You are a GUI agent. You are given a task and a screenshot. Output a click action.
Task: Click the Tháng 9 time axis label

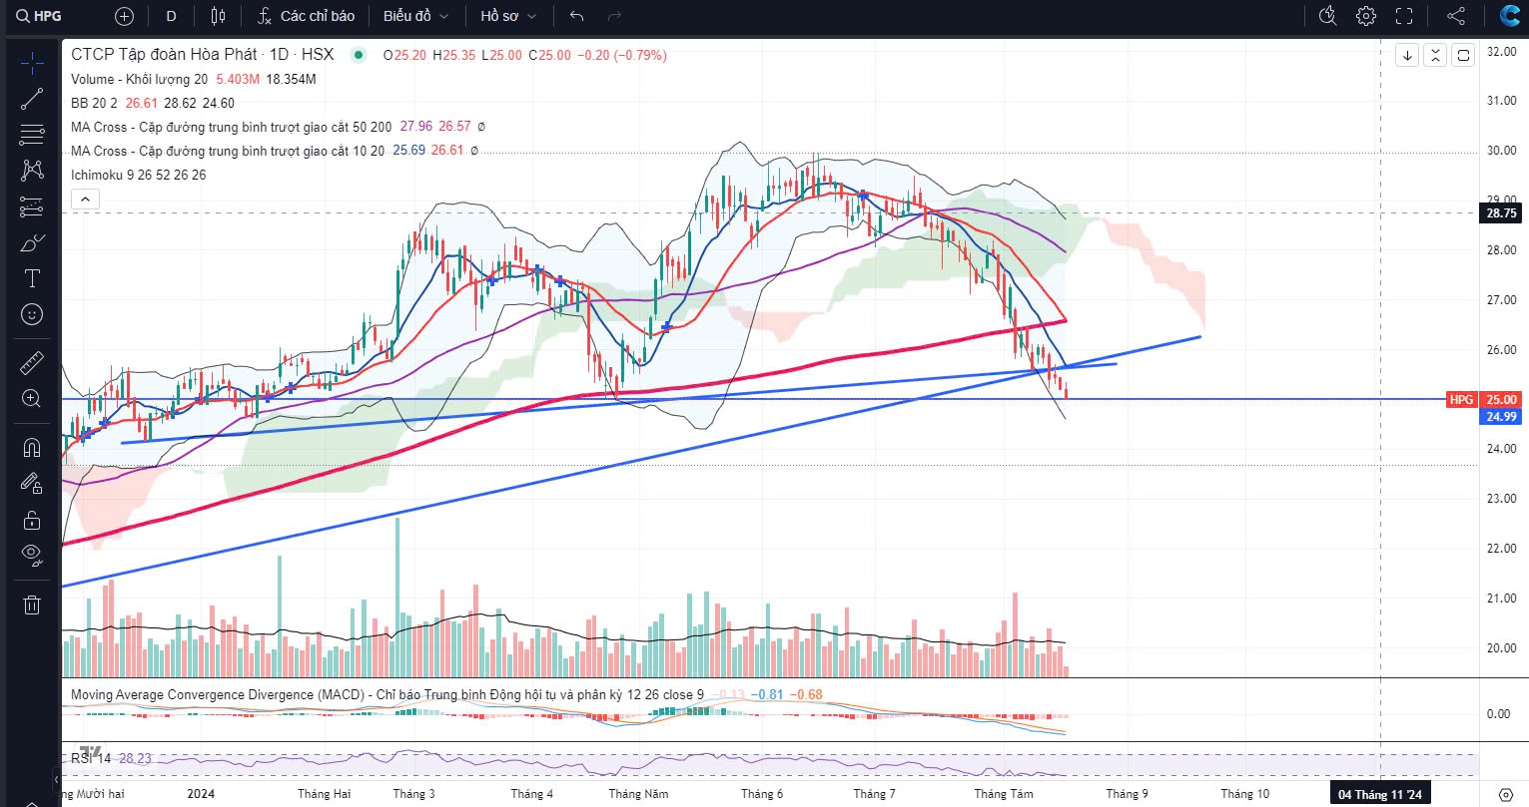(1127, 794)
